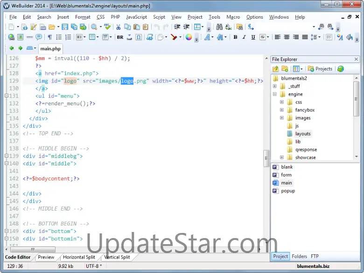Viewport: 364px width, 273px height.
Task: Click the Cut scissors icon
Action: click(x=119, y=27)
